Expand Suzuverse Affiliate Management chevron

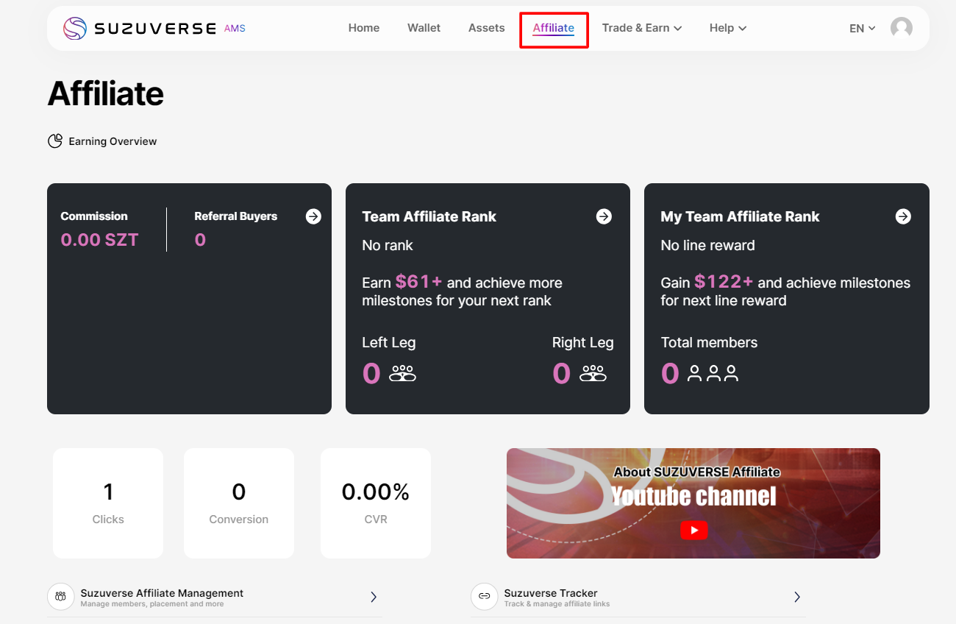pyautogui.click(x=374, y=597)
